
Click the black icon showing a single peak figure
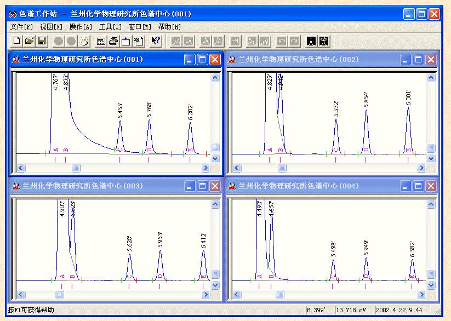[311, 41]
